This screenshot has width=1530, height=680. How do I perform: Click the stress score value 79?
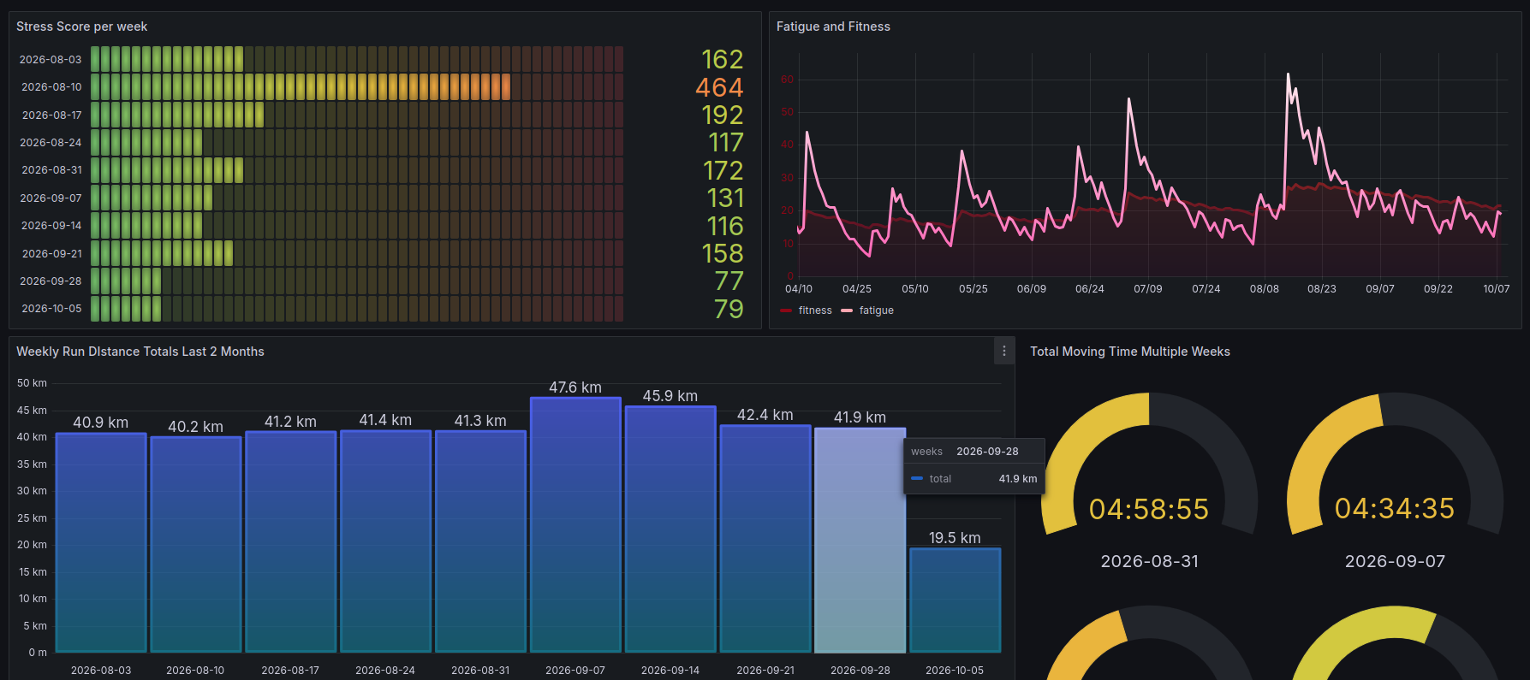pos(729,309)
